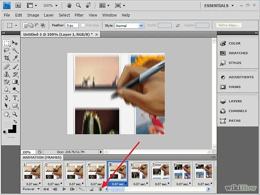Select the Move tool
Screen dimensions: 260x195
click(15, 43)
